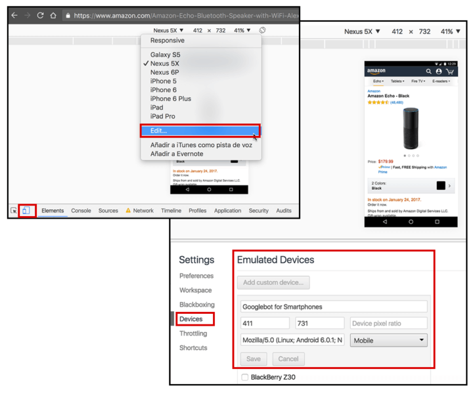The image size is (475, 394).
Task: Expand the Echo category menu
Action: click(x=378, y=81)
